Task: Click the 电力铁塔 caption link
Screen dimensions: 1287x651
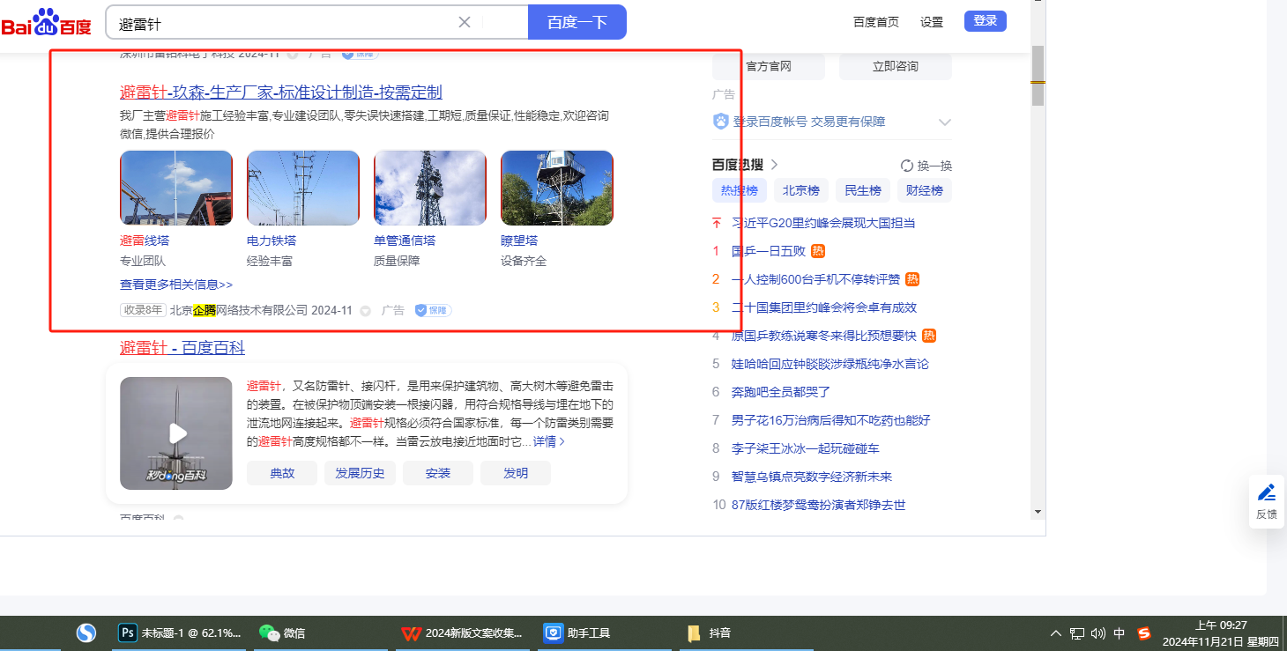Action: pyautogui.click(x=272, y=240)
